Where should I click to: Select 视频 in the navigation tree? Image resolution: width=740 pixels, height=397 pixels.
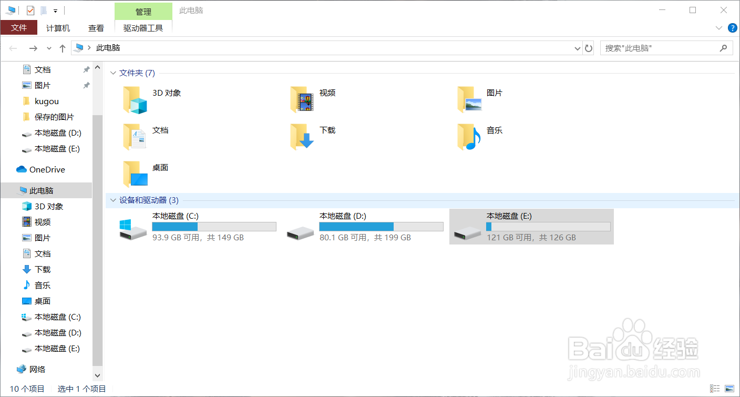point(36,222)
